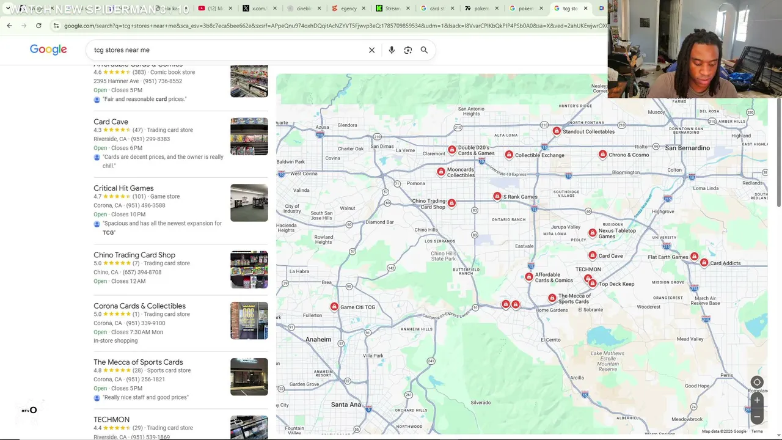Select the Card Addicts map pin

point(704,263)
